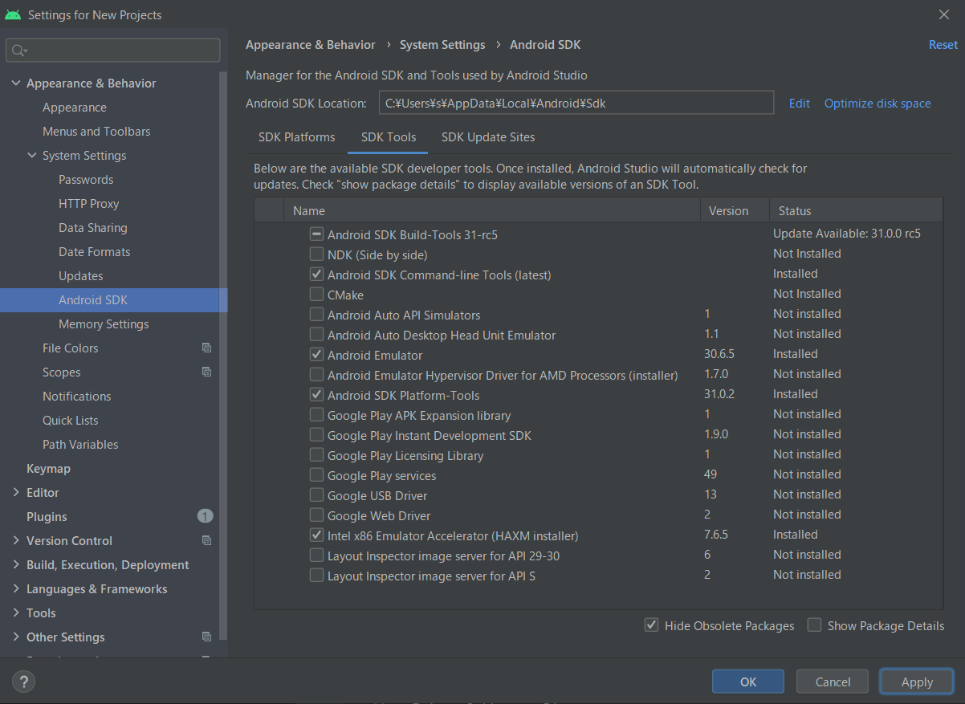
Task: Open Menus and Toolbars settings
Action: [96, 132]
